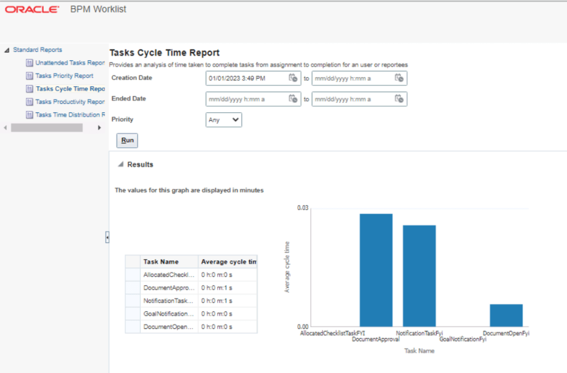Open the Creation Date end calendar picker
Image resolution: width=567 pixels, height=373 pixels.
click(400, 78)
